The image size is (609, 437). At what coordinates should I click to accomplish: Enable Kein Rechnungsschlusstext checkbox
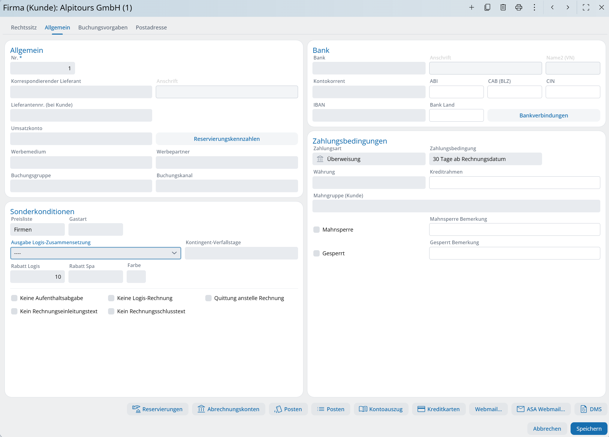click(x=111, y=311)
